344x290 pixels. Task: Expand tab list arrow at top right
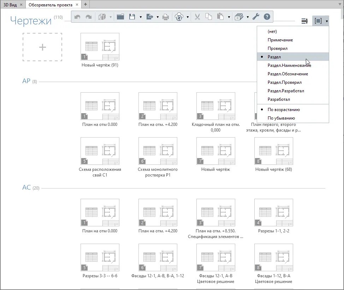point(340,4)
